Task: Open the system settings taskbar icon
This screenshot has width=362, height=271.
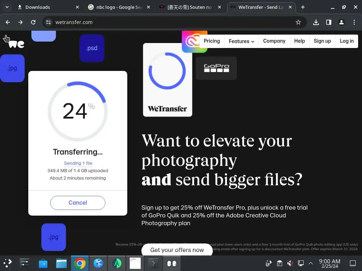Action: tap(24, 263)
